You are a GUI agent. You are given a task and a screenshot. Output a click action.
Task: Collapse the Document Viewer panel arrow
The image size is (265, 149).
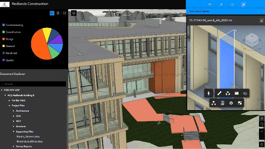click(x=259, y=11)
